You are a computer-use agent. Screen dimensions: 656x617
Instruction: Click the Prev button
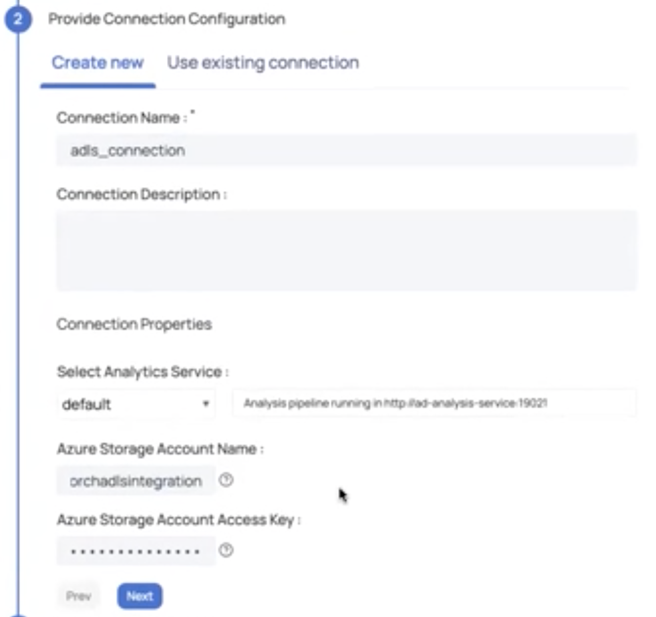(78, 596)
